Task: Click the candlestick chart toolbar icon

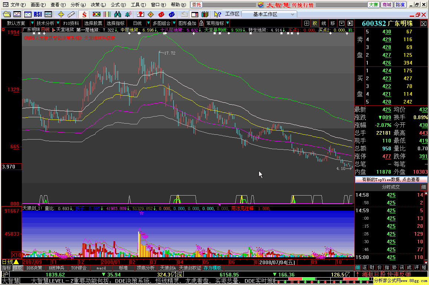Action: click(27, 14)
